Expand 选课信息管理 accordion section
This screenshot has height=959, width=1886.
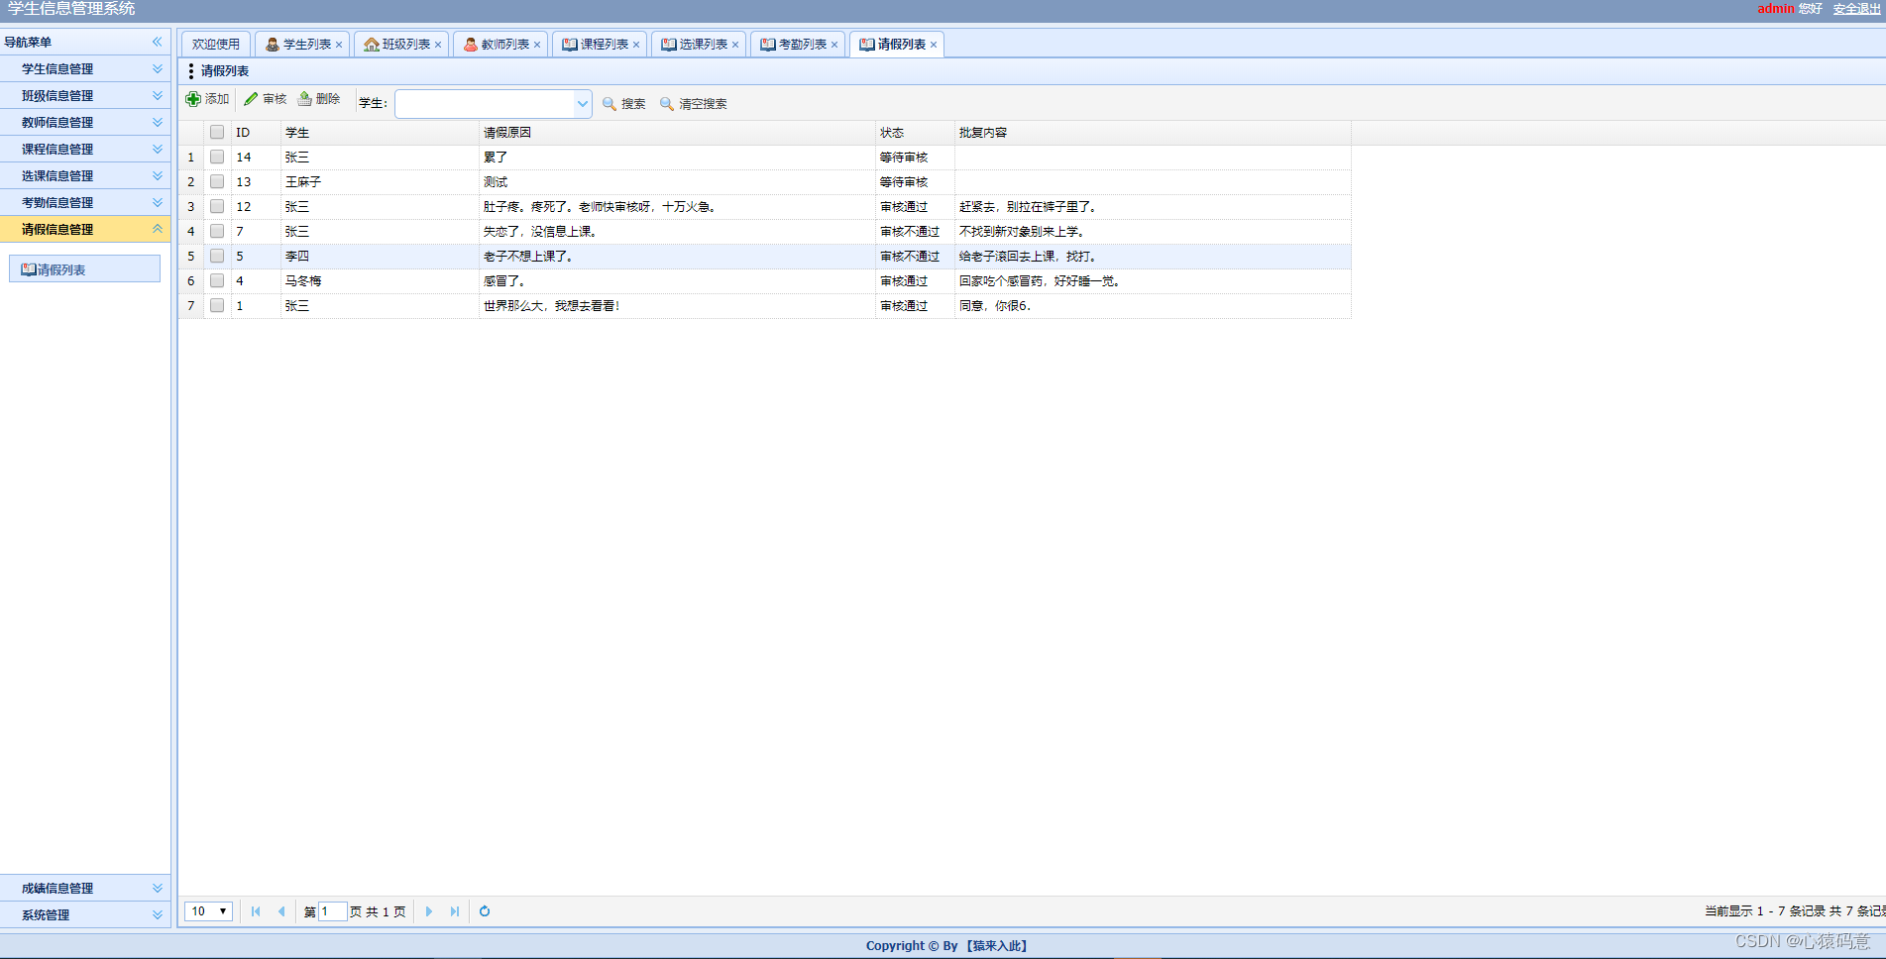85,175
